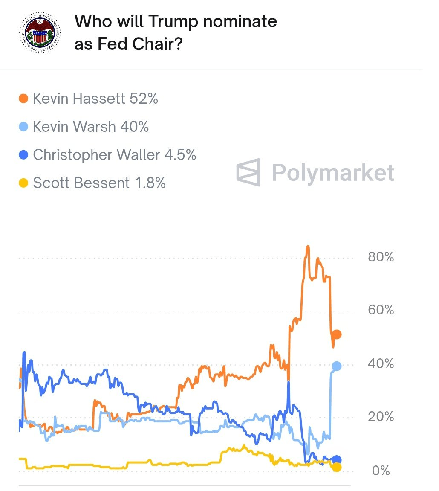439x491 pixels.
Task: Click the dark blue endpoint marker on the chart
Action: [x=336, y=460]
